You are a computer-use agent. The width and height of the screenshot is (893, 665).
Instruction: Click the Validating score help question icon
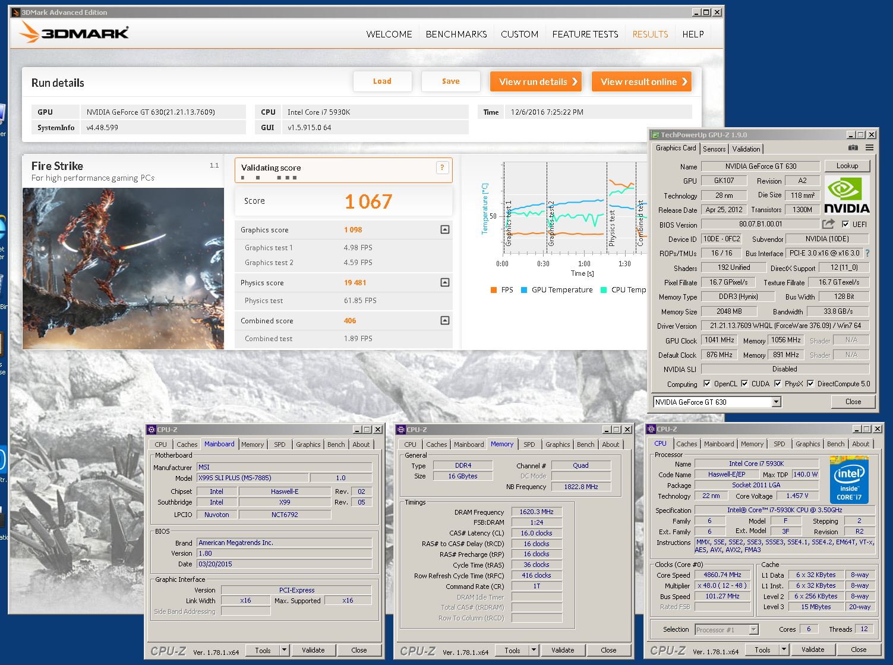coord(441,168)
